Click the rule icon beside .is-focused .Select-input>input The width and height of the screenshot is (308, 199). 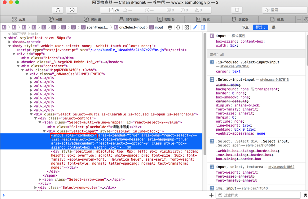coord(212,62)
